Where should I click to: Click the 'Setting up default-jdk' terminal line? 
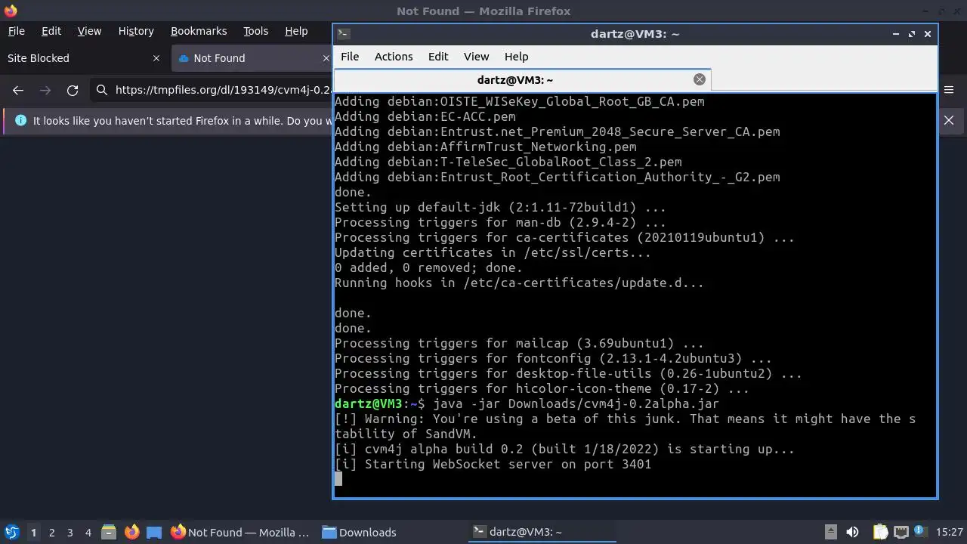[500, 207]
